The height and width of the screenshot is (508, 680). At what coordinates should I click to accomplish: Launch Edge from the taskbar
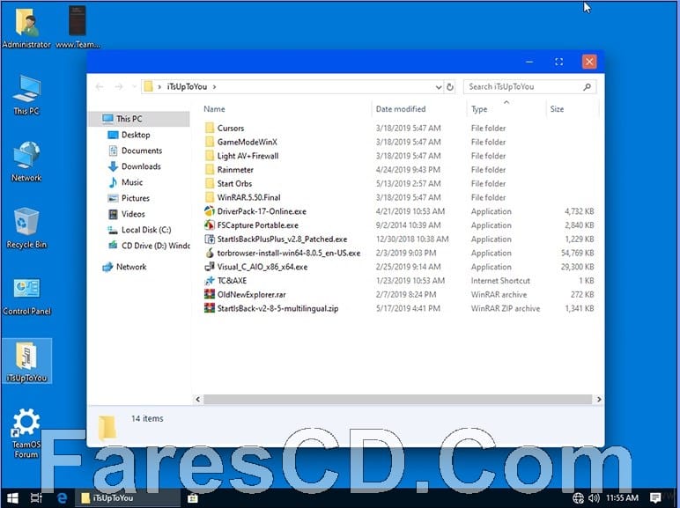62,498
